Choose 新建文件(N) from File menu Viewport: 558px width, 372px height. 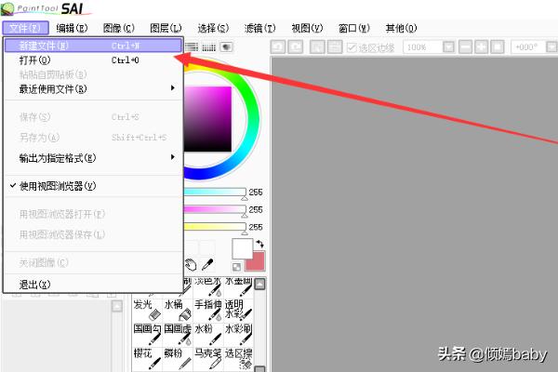coord(93,46)
